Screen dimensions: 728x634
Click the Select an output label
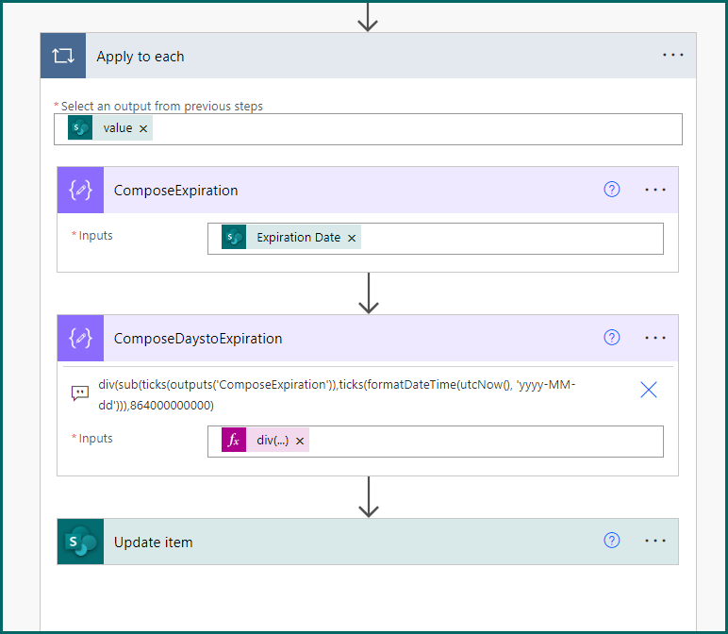pyautogui.click(x=161, y=107)
